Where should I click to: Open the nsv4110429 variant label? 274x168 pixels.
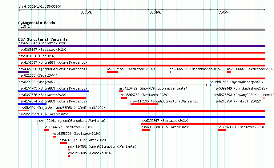coord(153,88)
